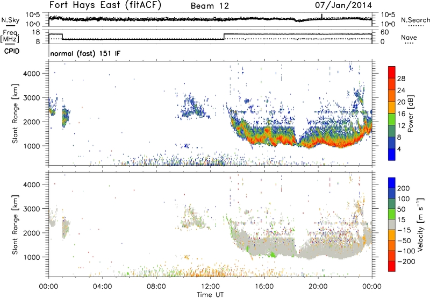Click the '100' tick on velocity colorbar
This screenshot has width=430, height=298.
404,198
